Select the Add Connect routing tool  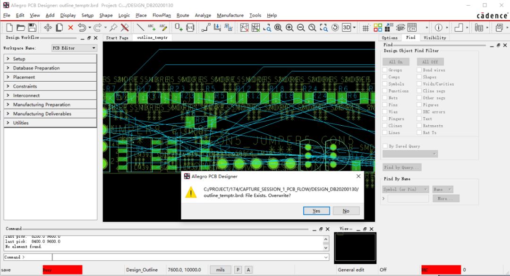(206, 28)
